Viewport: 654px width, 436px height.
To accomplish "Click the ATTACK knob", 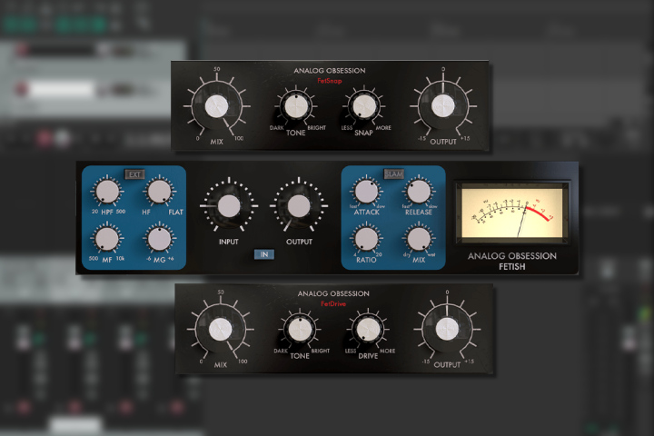I will pyautogui.click(x=366, y=192).
